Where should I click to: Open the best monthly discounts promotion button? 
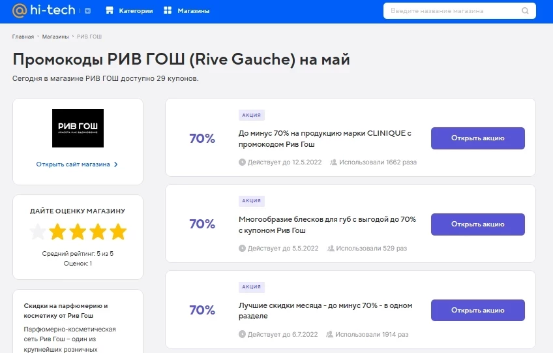(x=478, y=311)
